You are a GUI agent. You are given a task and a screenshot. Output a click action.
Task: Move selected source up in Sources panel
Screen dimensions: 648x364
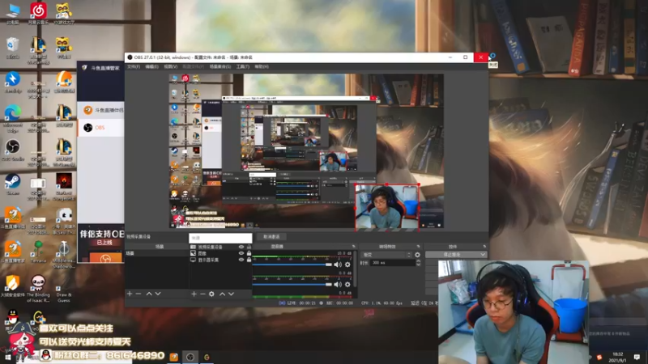(222, 294)
